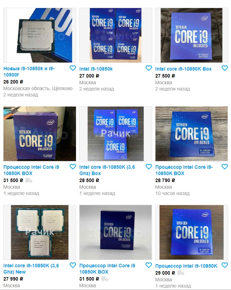Open "Intel core i9-10850K (3,6 Ghz) New" link
This screenshot has width=231, height=290.
pos(31,269)
